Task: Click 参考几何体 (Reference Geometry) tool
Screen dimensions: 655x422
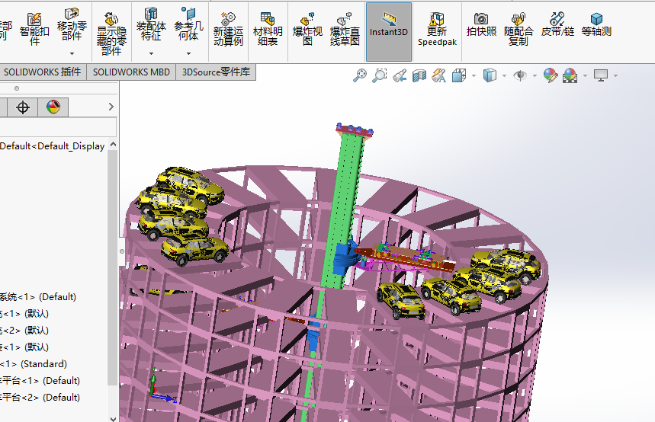Action: 188,24
